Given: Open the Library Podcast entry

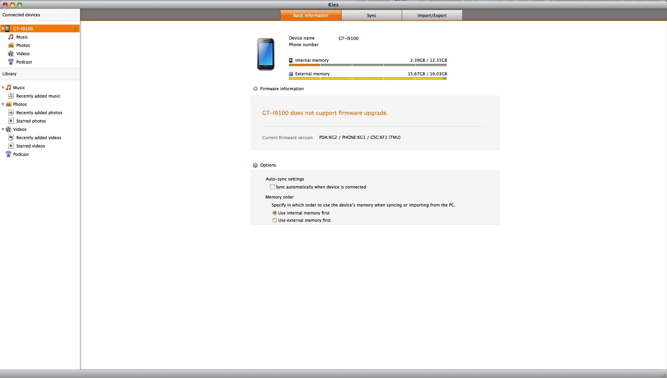Looking at the screenshot, I should click(21, 154).
